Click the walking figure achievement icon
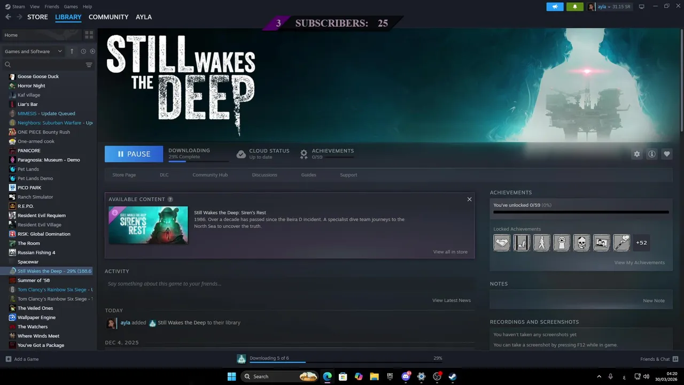Screen dimensions: 684x385 click(541, 243)
